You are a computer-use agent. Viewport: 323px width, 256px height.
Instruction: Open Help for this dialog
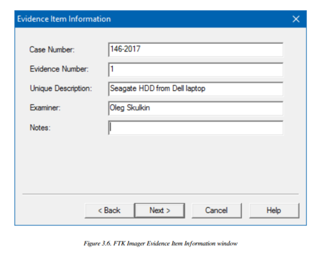coord(274,211)
